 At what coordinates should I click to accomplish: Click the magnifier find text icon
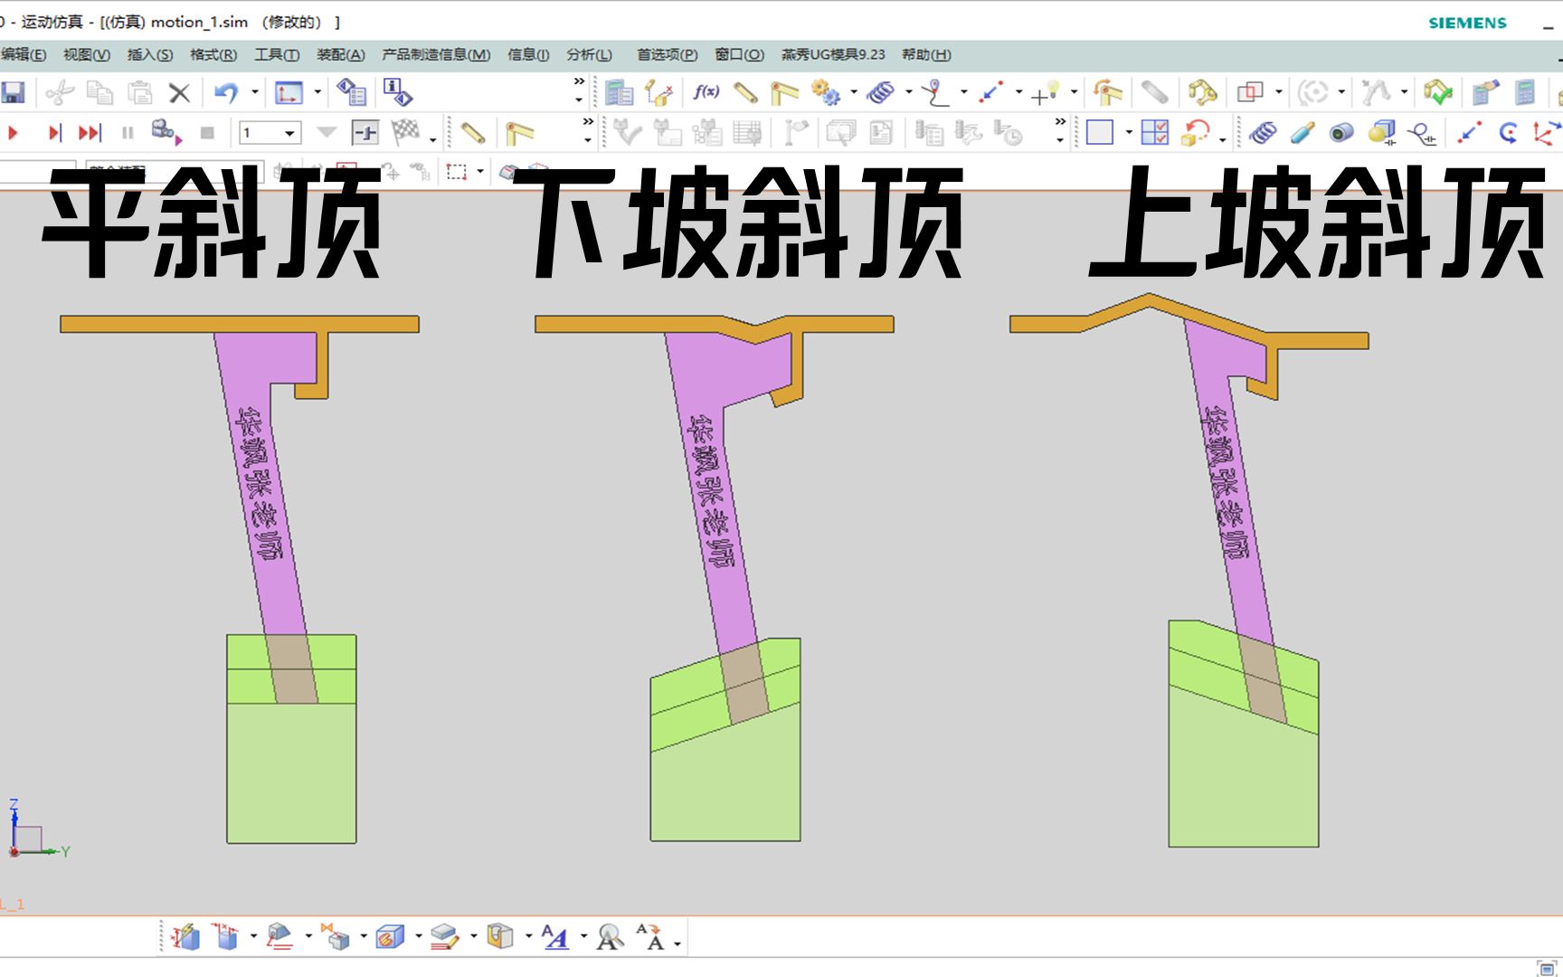tap(611, 936)
